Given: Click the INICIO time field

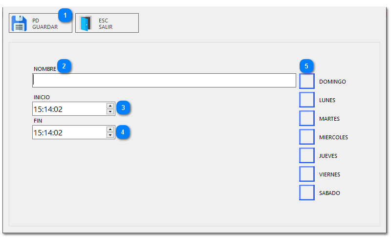Looking at the screenshot, I should pyautogui.click(x=69, y=108).
